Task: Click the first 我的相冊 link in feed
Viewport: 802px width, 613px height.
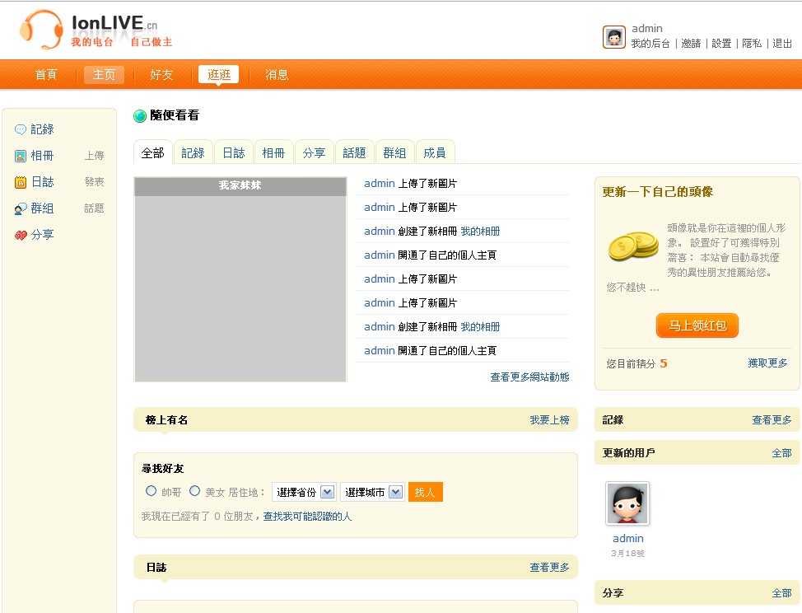Action: [480, 232]
